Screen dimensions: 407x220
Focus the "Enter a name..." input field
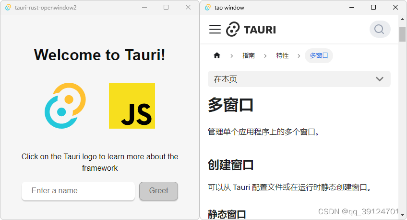coord(78,191)
